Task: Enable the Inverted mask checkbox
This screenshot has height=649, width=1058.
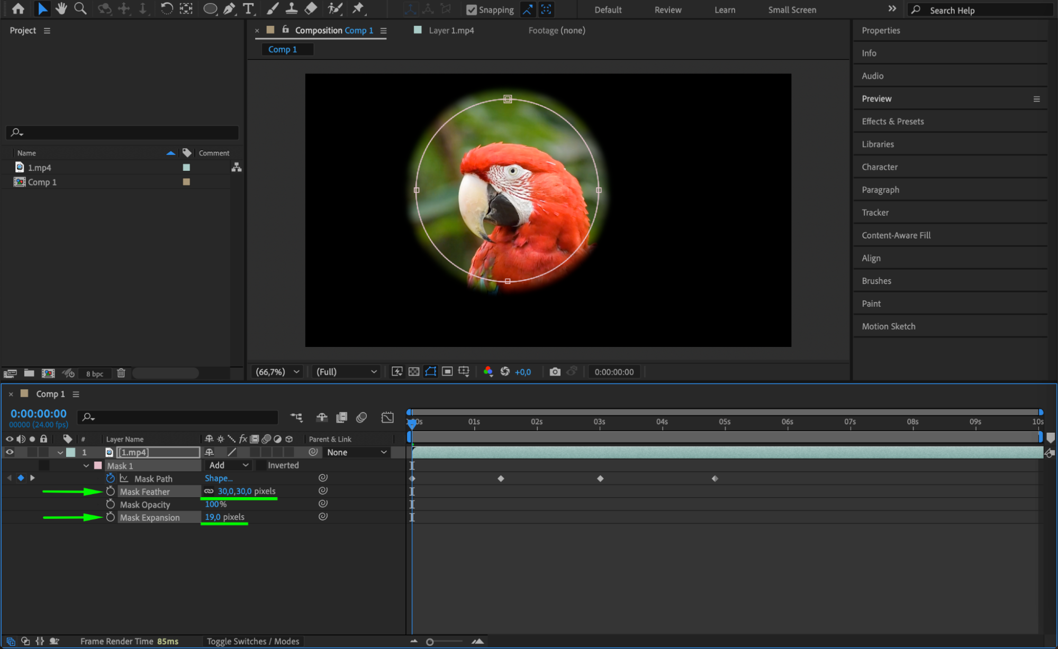Action: 261,465
